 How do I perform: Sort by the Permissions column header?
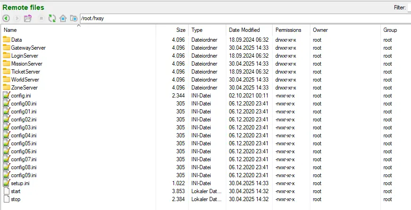click(x=292, y=30)
